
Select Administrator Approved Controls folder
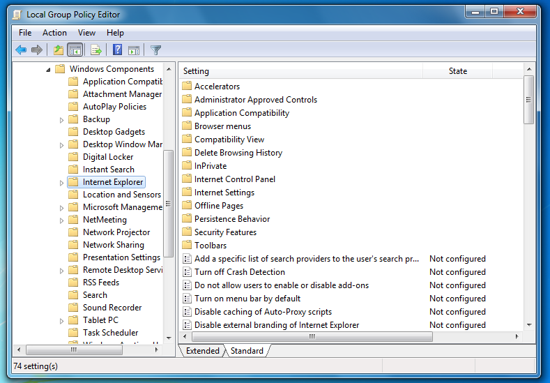point(256,100)
